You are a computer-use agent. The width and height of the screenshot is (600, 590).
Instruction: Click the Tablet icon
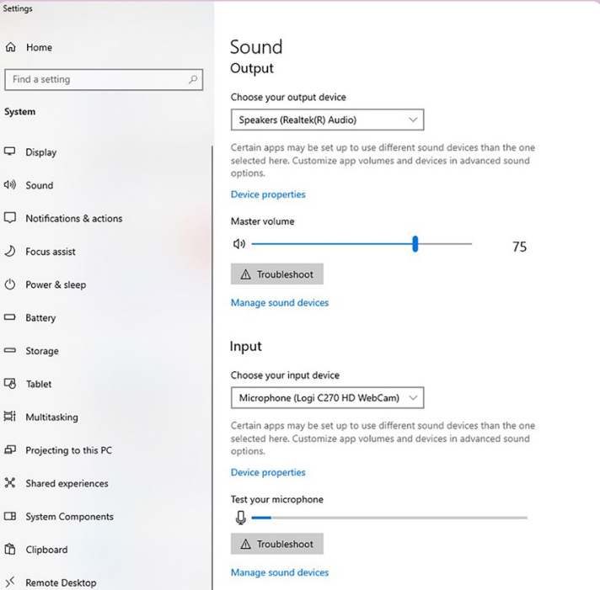10,384
